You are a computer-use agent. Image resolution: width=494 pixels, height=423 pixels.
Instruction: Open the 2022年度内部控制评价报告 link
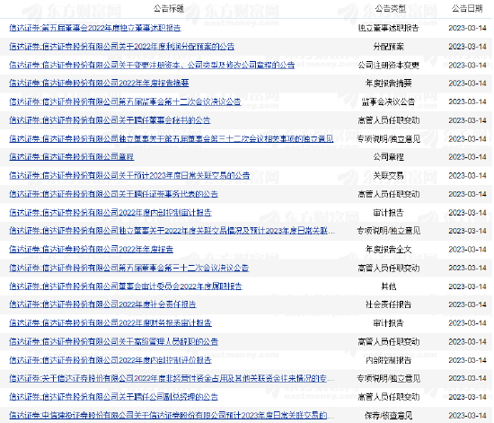click(110, 360)
